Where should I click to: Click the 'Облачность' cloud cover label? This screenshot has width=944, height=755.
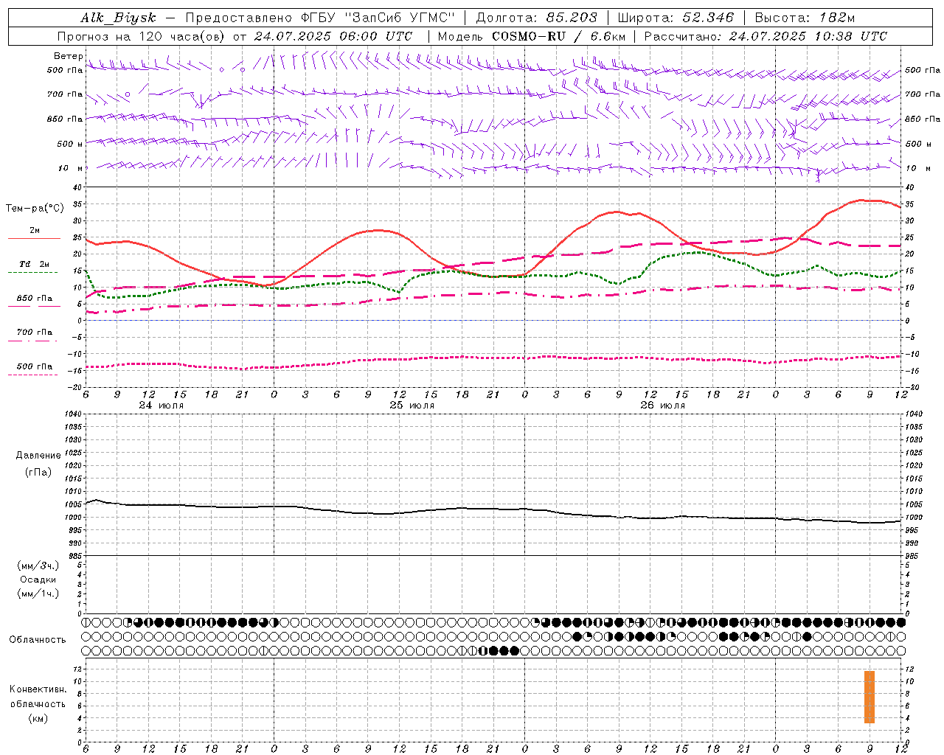coord(38,640)
